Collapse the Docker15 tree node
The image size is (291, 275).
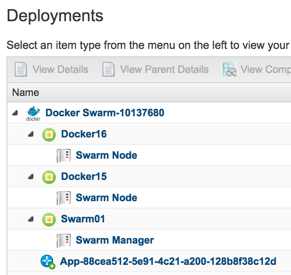pyautogui.click(x=30, y=177)
